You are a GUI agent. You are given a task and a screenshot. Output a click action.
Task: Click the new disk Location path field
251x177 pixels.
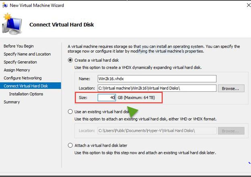point(156,88)
